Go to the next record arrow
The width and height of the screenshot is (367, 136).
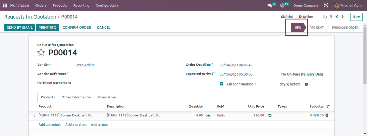tap(343, 16)
